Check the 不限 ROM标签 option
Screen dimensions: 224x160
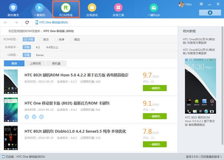tap(28, 39)
